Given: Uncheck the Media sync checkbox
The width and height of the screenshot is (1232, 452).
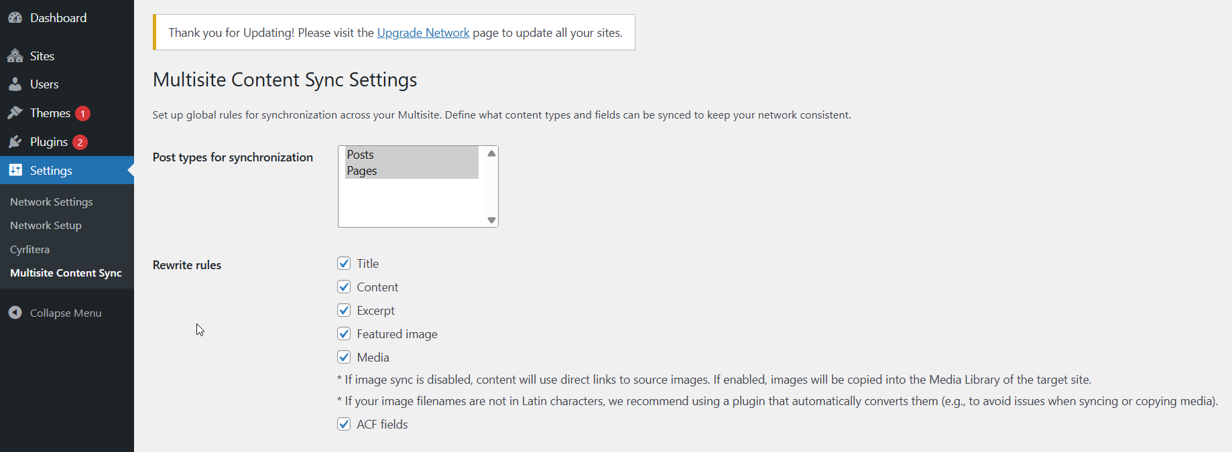Looking at the screenshot, I should pos(344,357).
